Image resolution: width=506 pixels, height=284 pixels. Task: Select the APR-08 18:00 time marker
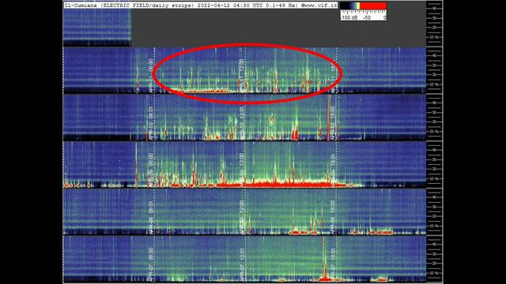pos(333,218)
